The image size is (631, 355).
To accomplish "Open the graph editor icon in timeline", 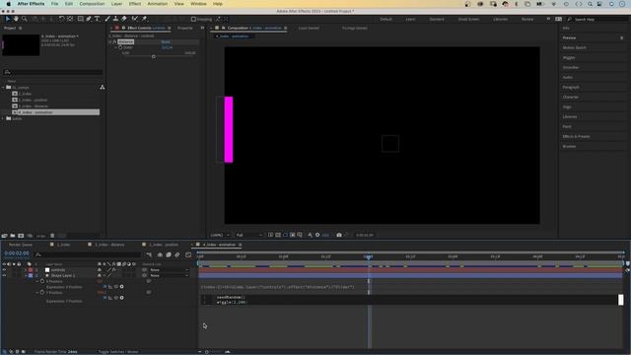I will click(188, 254).
